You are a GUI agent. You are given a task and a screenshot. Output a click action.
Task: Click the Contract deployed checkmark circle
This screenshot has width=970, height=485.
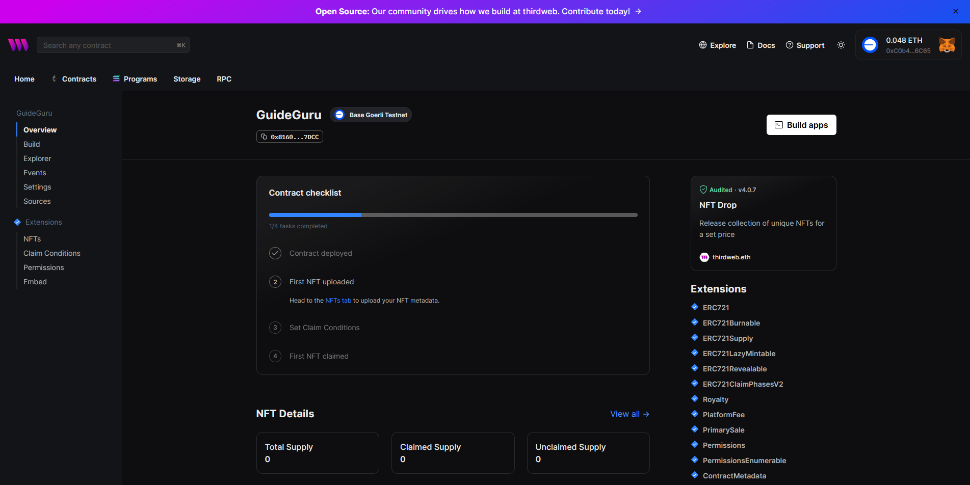pos(275,253)
